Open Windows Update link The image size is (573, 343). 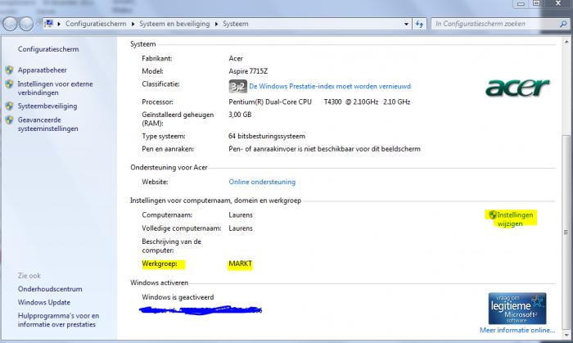(x=44, y=302)
